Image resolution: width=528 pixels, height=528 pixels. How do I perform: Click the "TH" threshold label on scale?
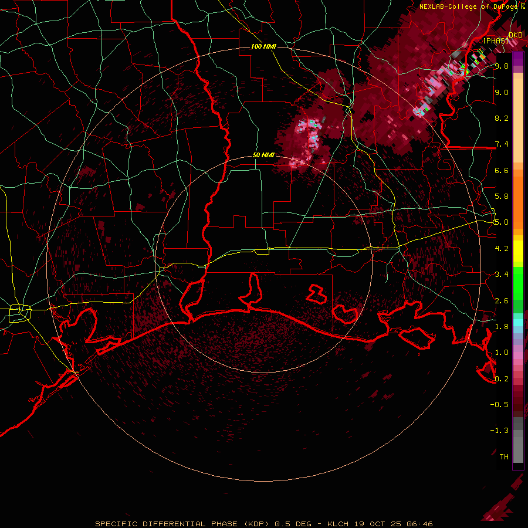coord(504,457)
